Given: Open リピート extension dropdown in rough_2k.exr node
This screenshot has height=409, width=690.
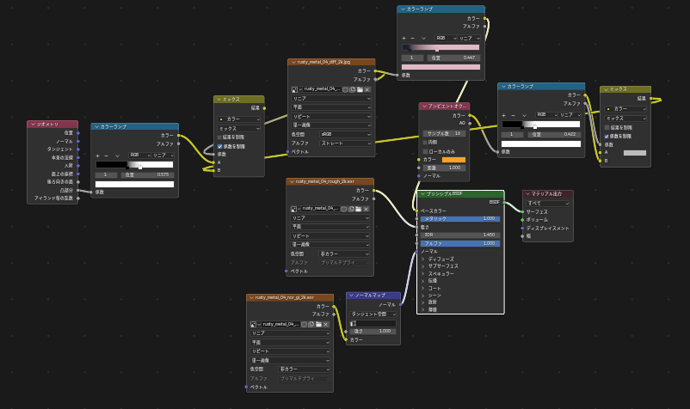Looking at the screenshot, I should point(330,236).
